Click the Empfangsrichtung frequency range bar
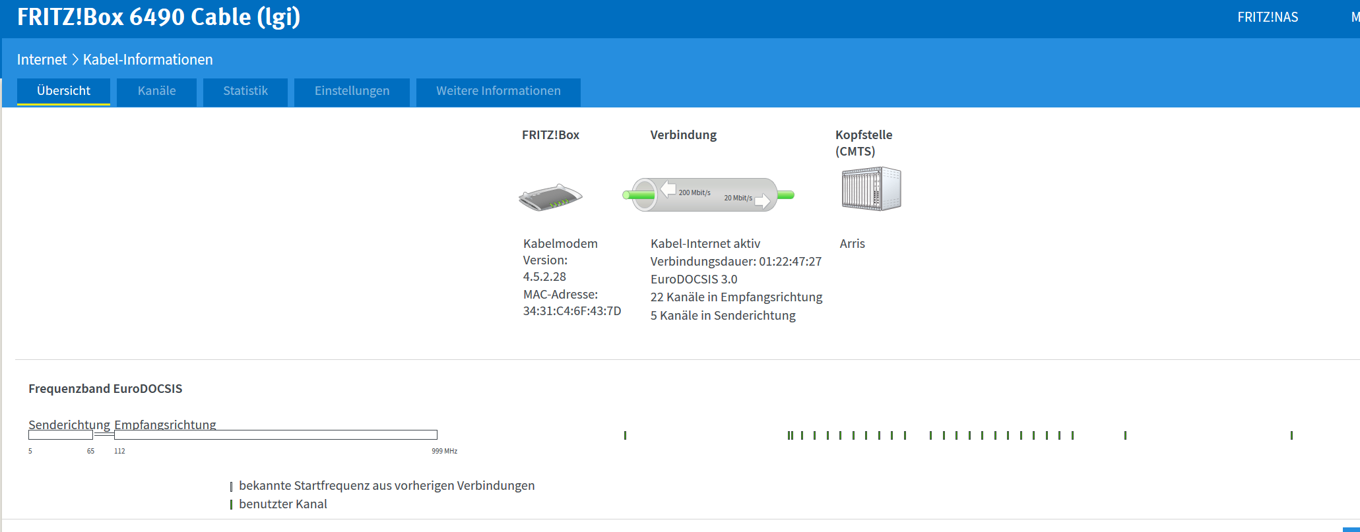1360x532 pixels. (x=275, y=435)
